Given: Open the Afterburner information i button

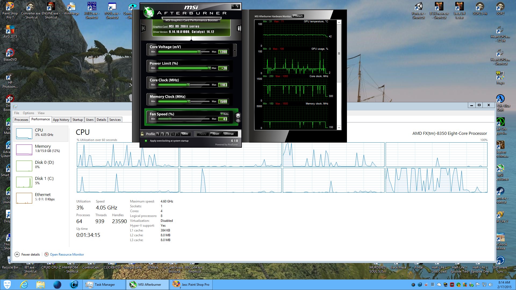Looking at the screenshot, I should [x=239, y=28].
